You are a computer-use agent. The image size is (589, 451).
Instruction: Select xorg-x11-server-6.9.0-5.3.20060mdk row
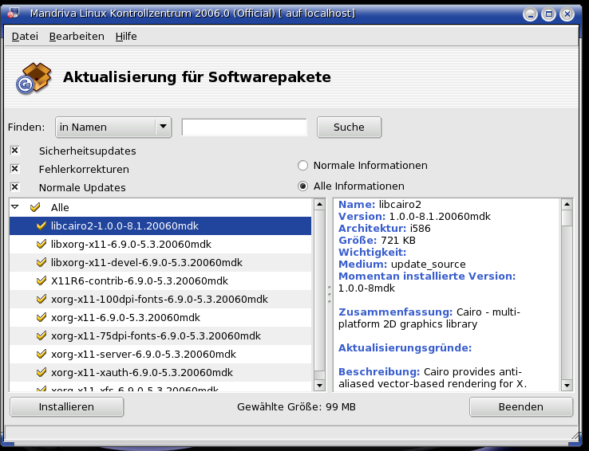point(160,355)
